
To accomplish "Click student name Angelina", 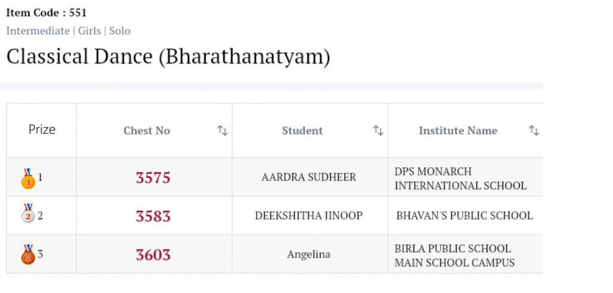I will [309, 255].
